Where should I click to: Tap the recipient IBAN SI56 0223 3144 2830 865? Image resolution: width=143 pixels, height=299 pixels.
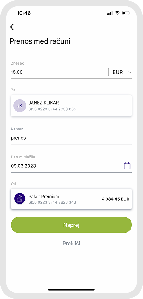coord(52,109)
